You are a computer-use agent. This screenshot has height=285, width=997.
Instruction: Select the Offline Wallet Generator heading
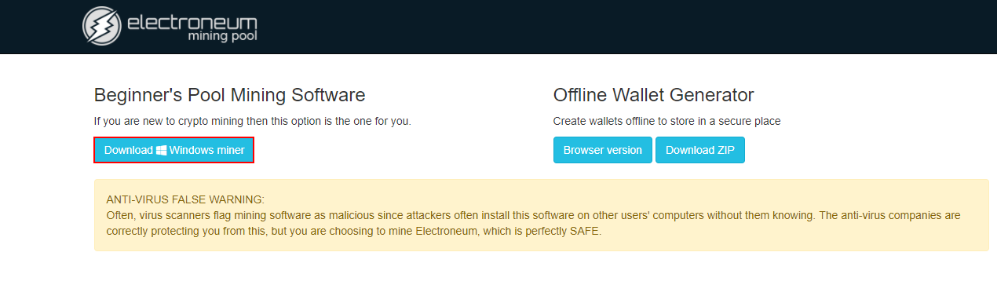[x=653, y=95]
